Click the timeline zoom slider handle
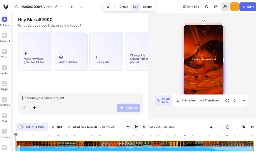The image size is (256, 152). pos(228,127)
